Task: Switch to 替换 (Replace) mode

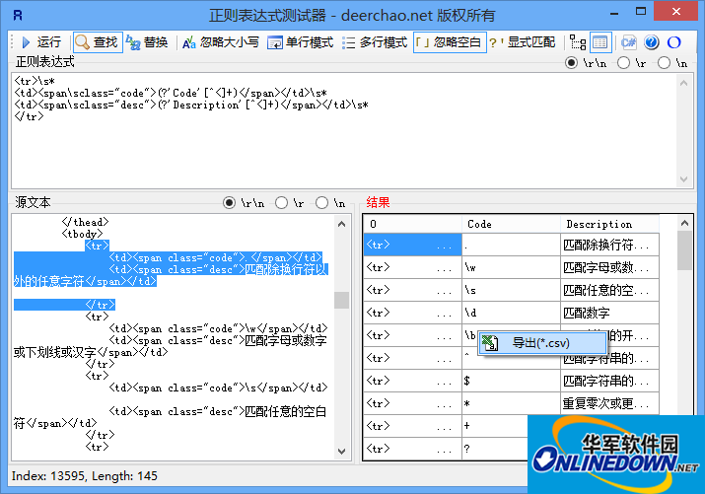Action: 148,42
